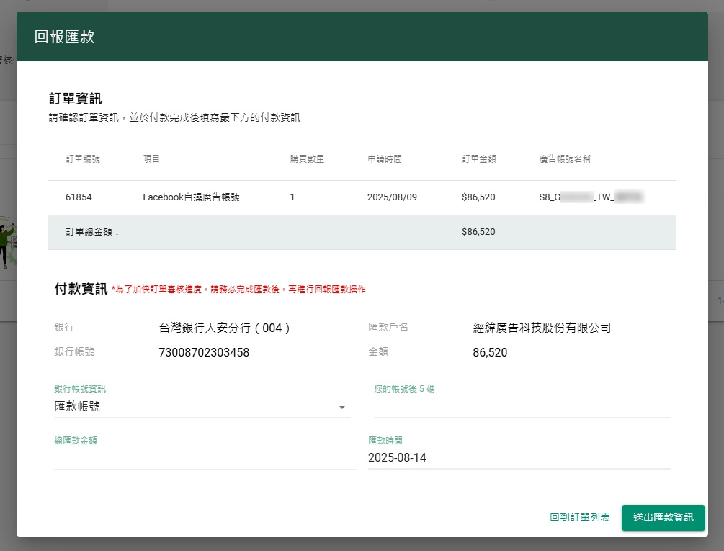This screenshot has height=551, width=724.
Task: Click the 訂單總金額 total row label
Action: click(92, 232)
